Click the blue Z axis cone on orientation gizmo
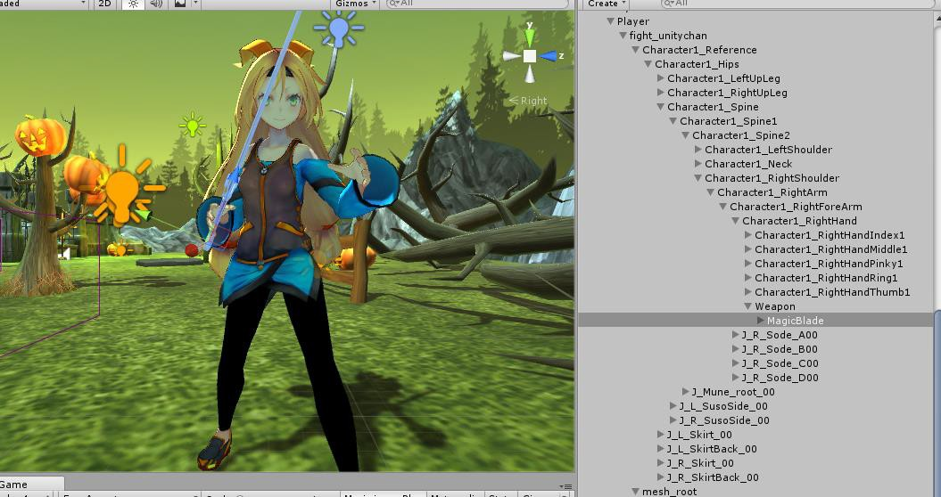Image resolution: width=941 pixels, height=497 pixels. click(549, 56)
